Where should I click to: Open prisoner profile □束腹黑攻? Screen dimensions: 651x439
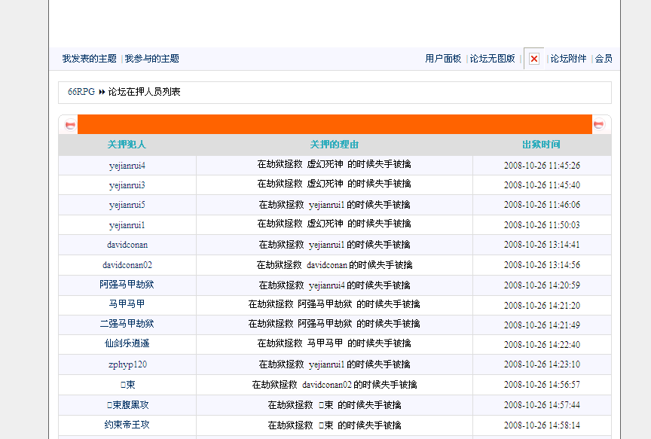click(127, 404)
